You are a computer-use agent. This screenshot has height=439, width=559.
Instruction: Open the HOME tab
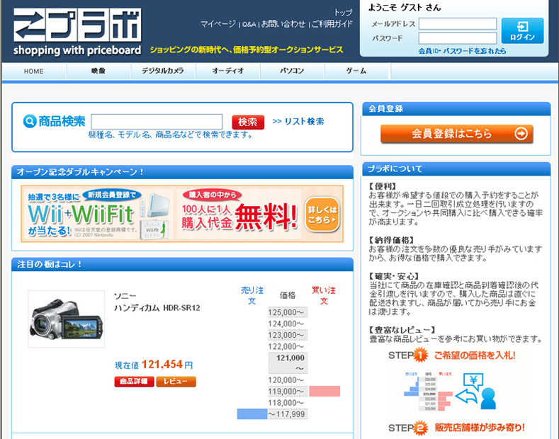point(34,71)
